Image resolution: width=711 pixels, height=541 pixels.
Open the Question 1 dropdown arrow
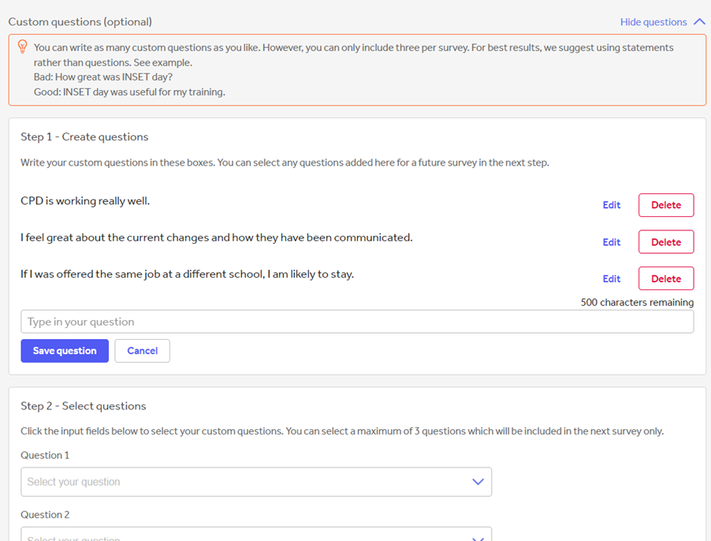pyautogui.click(x=478, y=481)
